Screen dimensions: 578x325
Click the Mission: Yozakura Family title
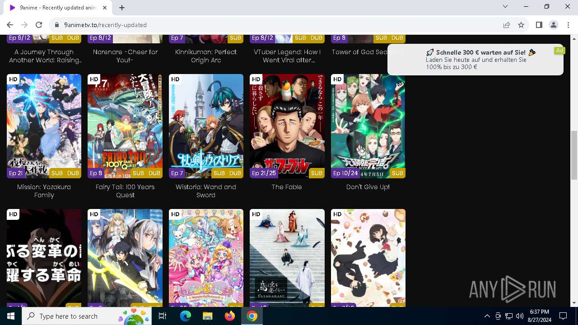(44, 191)
